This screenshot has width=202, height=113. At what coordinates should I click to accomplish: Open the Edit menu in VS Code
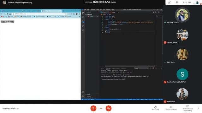(x=88, y=9)
